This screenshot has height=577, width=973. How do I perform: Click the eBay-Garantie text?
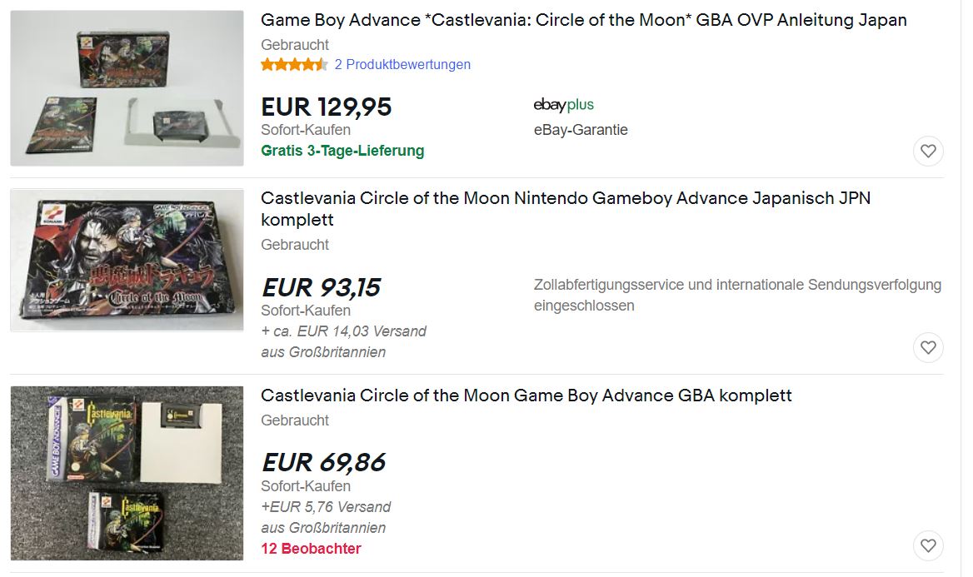click(581, 130)
